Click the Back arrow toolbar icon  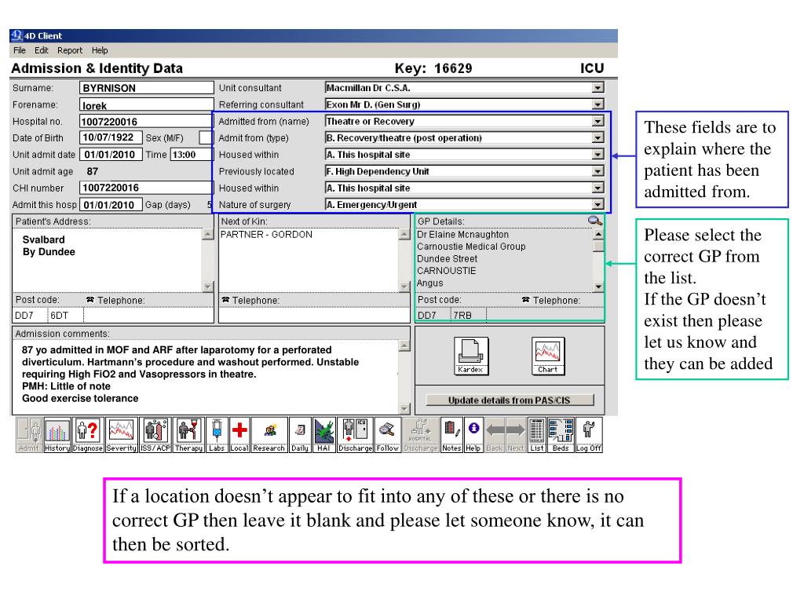tap(495, 435)
